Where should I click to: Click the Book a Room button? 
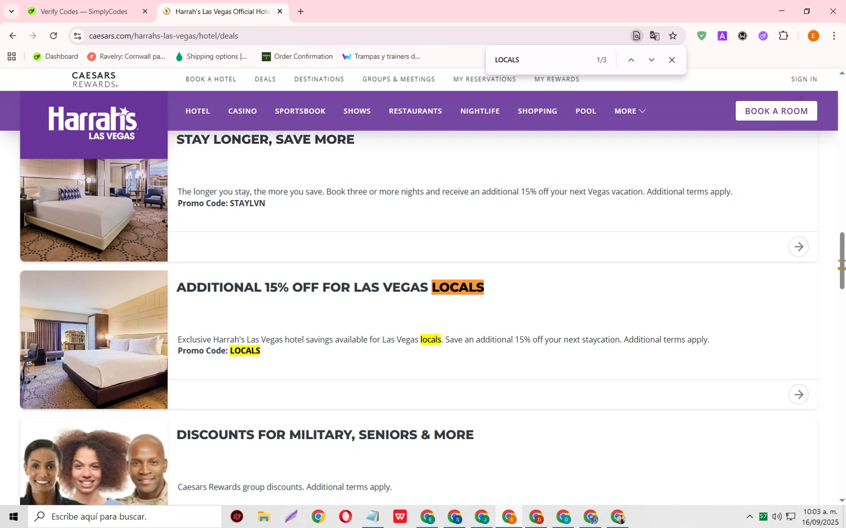776,111
